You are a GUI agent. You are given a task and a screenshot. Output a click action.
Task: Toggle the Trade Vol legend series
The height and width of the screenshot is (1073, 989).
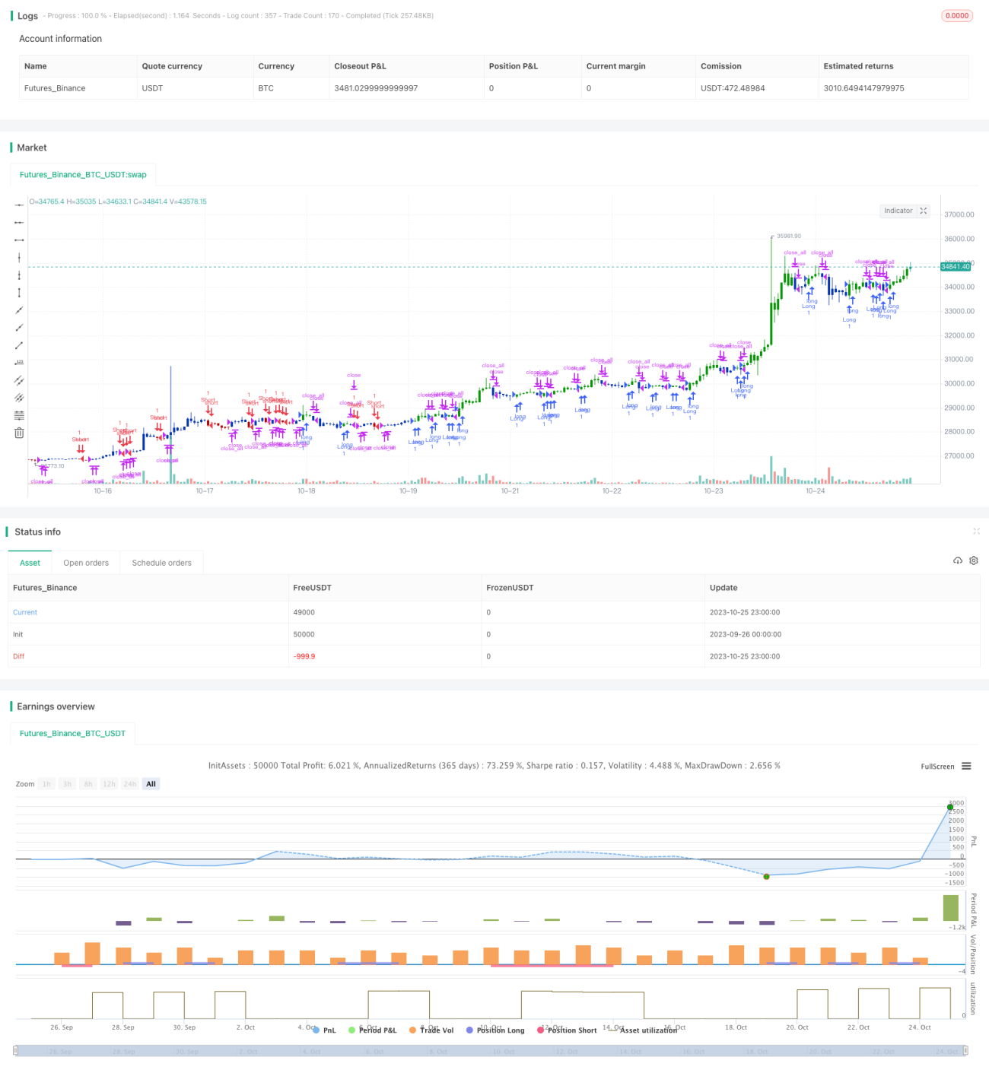431,1030
